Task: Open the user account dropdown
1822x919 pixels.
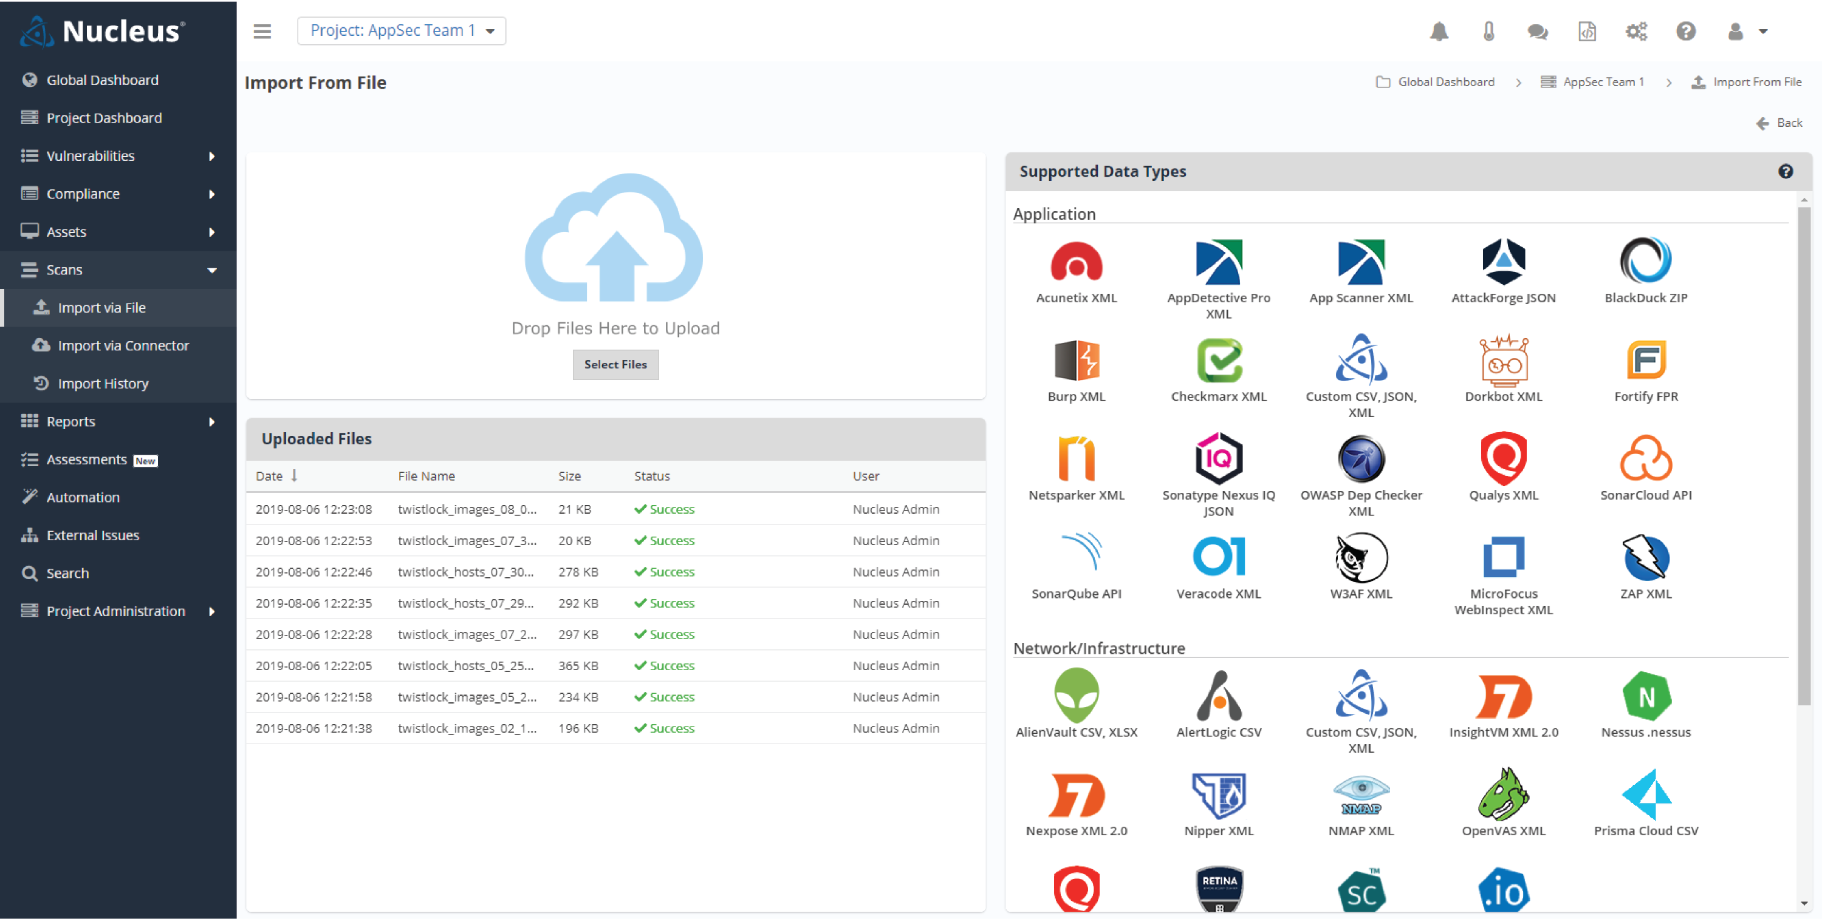Action: click(1746, 31)
